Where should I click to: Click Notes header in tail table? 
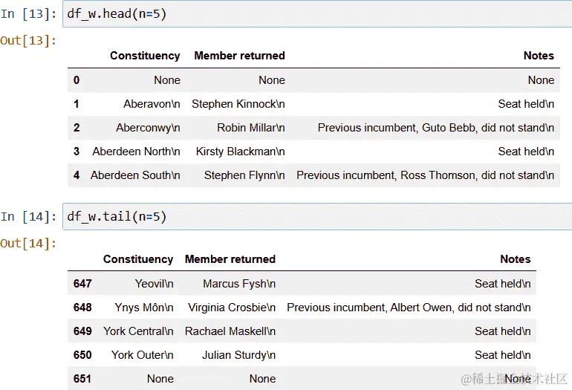click(x=515, y=259)
